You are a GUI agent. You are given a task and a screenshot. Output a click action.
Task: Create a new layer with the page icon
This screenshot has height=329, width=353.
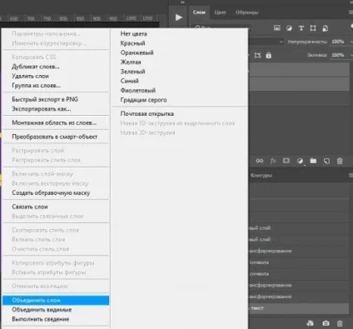click(x=326, y=161)
